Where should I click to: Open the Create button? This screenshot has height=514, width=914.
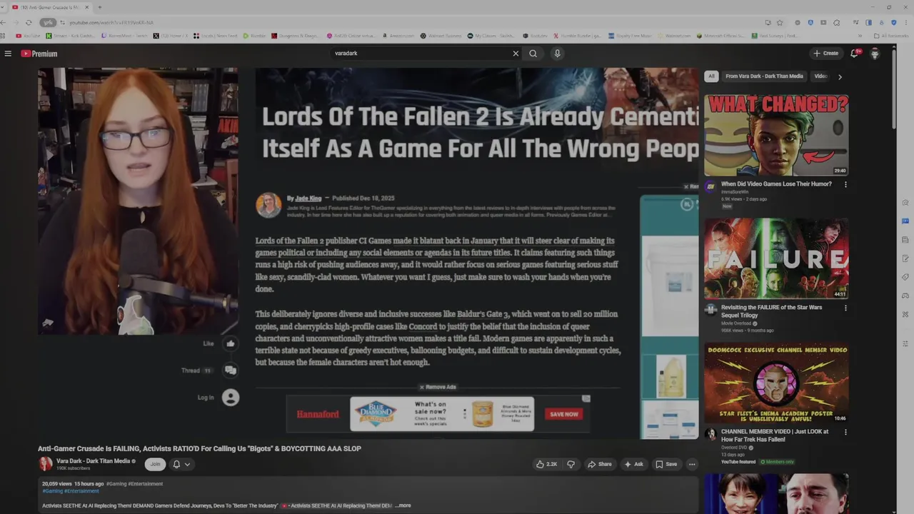tap(826, 54)
